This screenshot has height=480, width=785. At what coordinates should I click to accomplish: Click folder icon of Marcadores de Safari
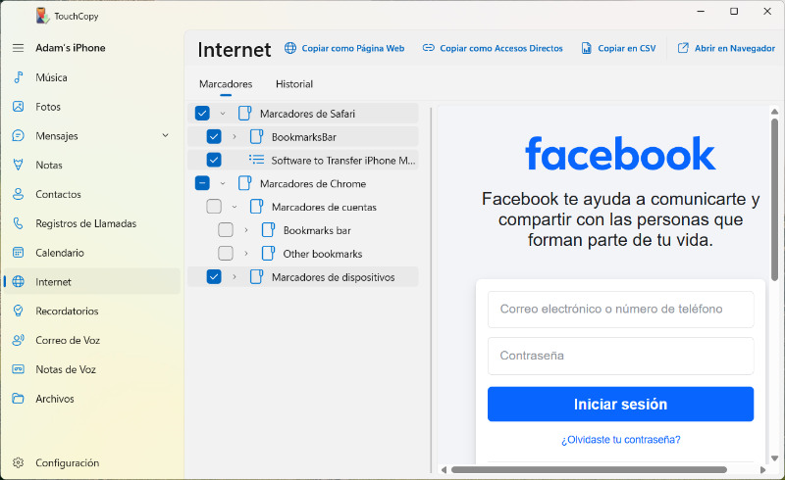(x=244, y=113)
